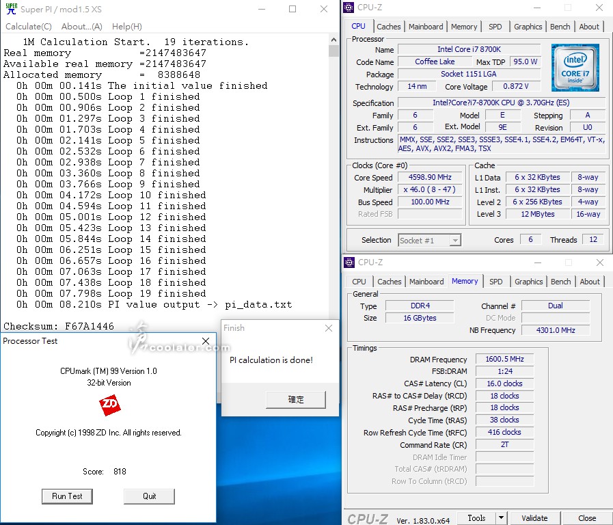Click the Score value 818 in Processor Test
This screenshot has height=525, width=613.
(120, 472)
